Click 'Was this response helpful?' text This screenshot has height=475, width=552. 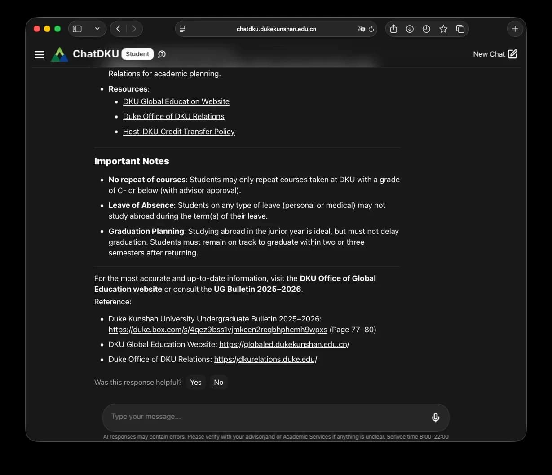(x=138, y=382)
